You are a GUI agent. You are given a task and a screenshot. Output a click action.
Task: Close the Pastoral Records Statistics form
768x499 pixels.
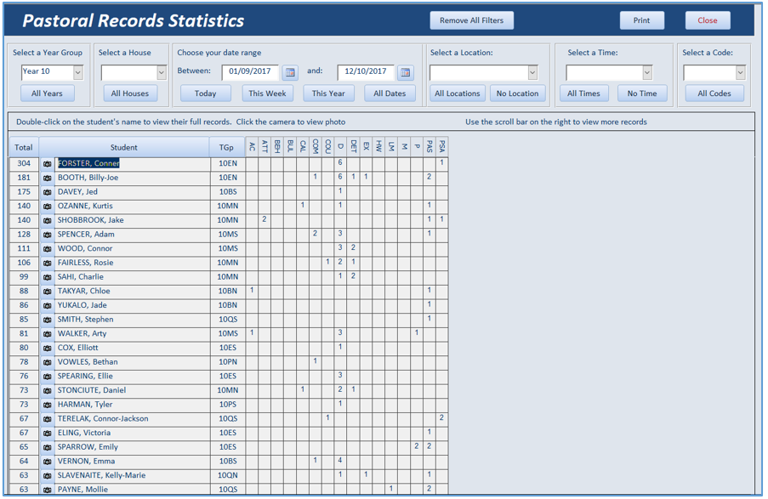click(708, 20)
